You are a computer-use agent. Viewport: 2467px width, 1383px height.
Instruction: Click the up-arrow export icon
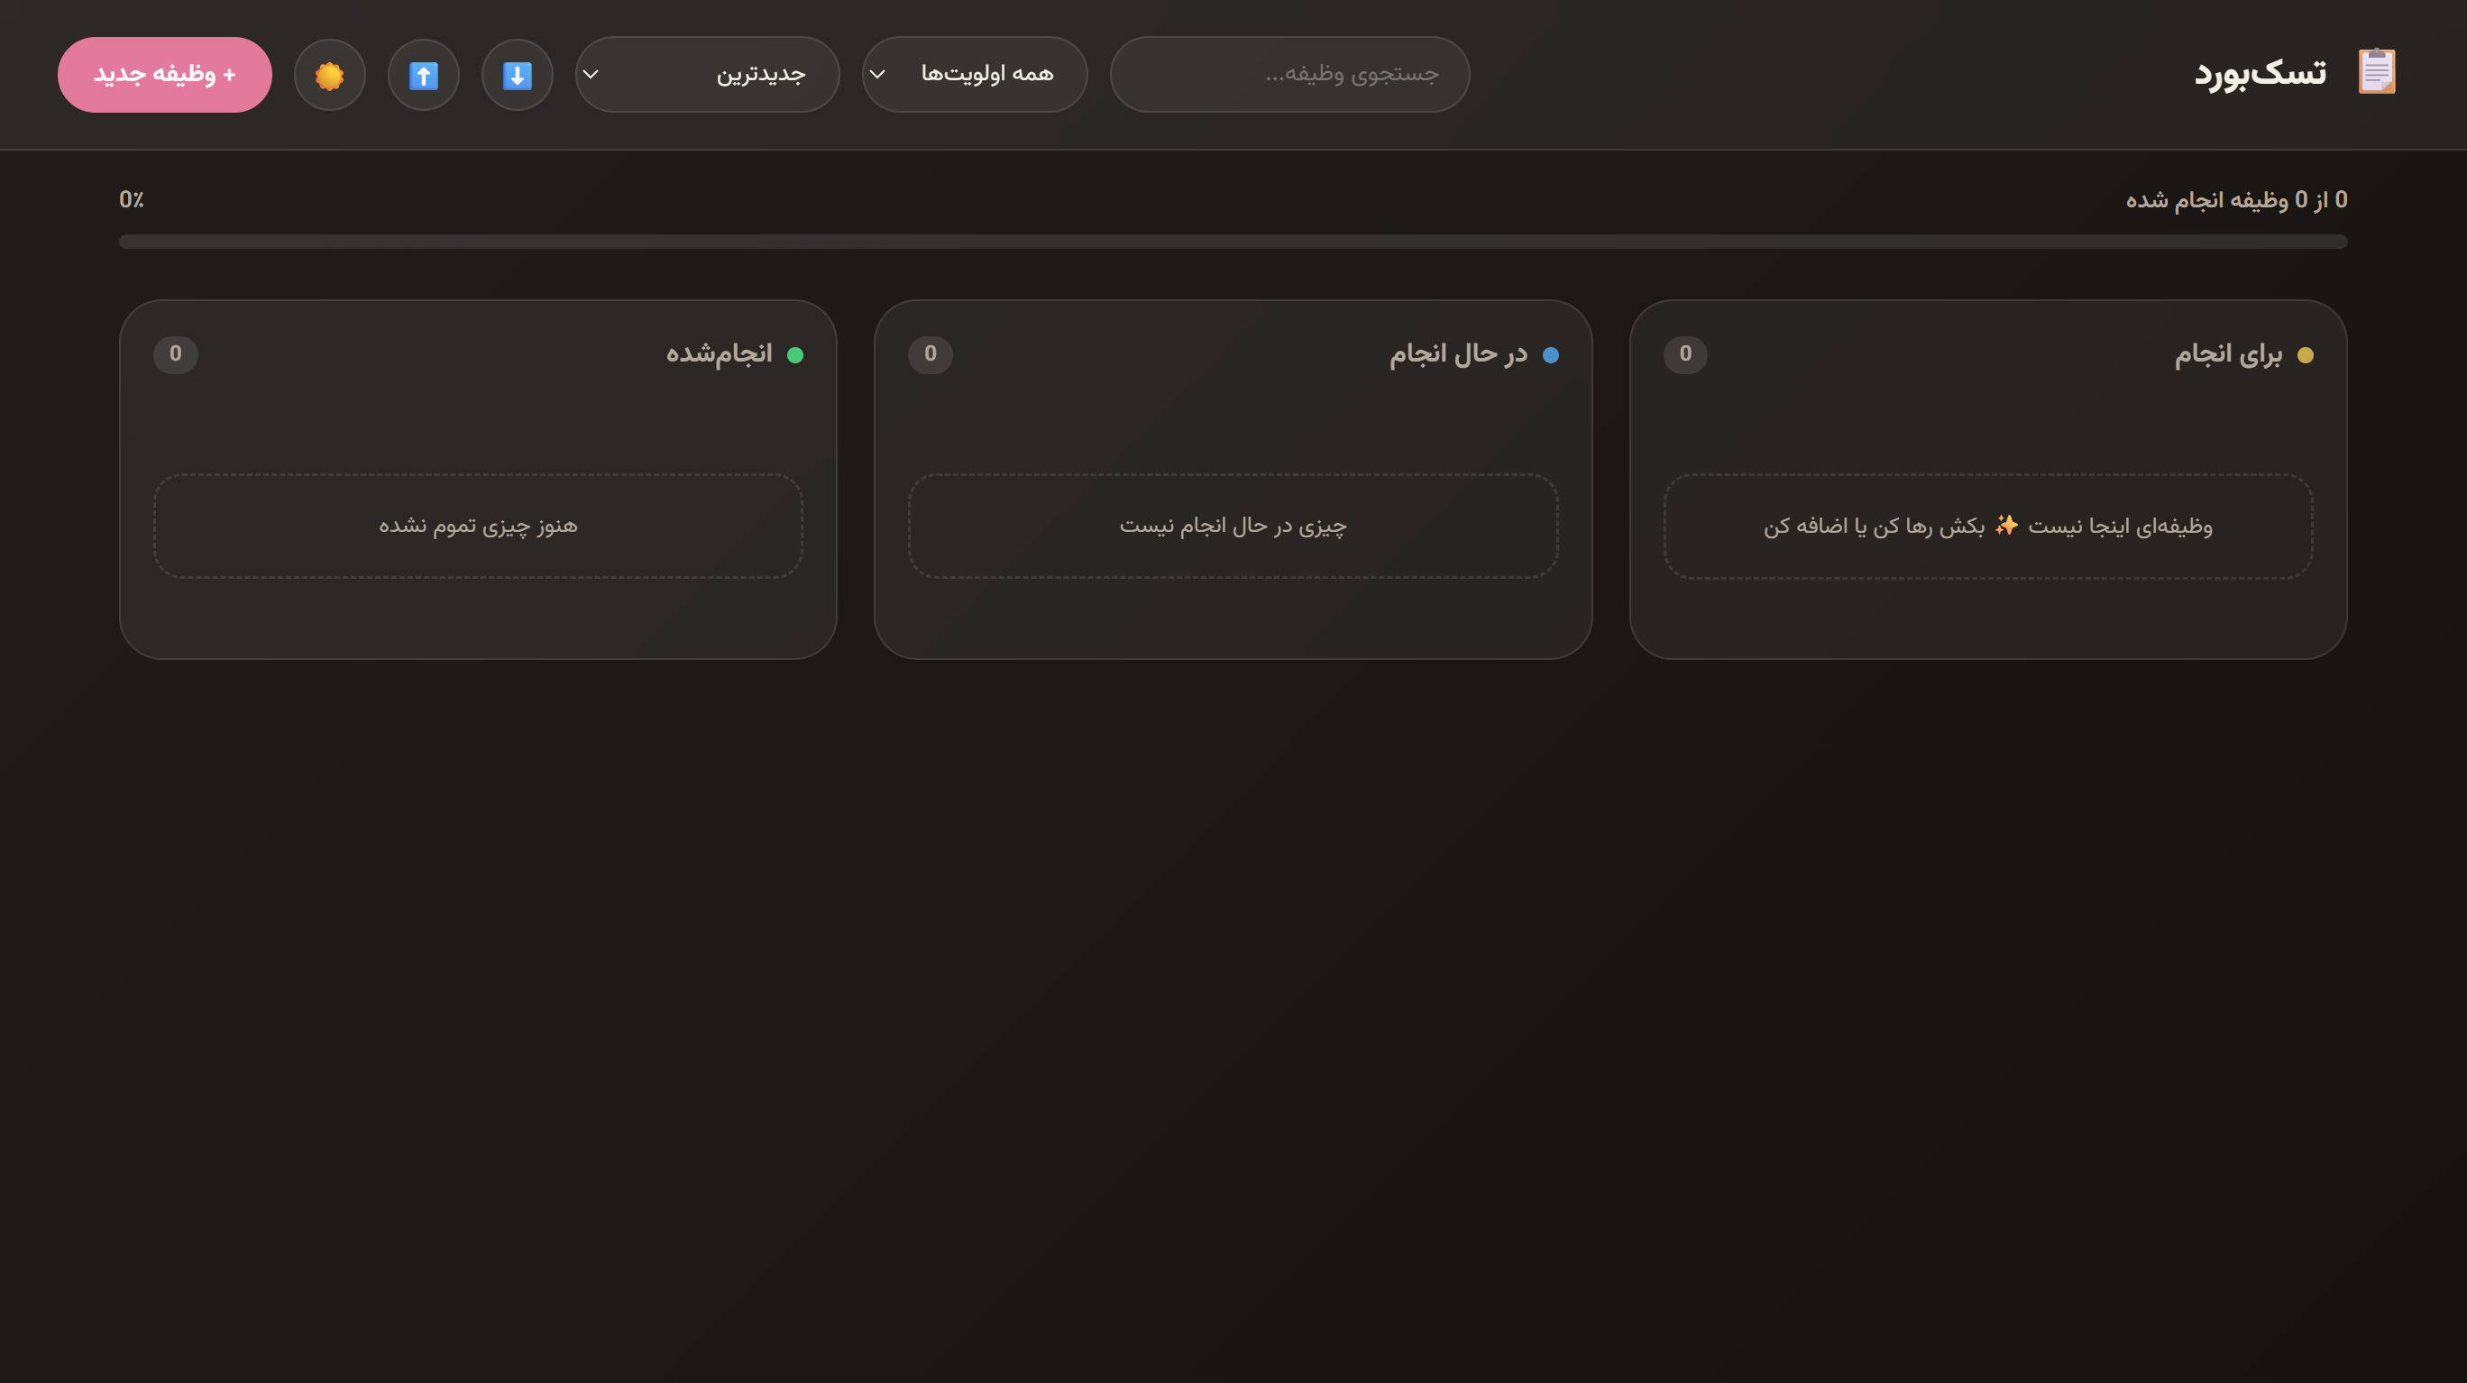pyautogui.click(x=423, y=75)
